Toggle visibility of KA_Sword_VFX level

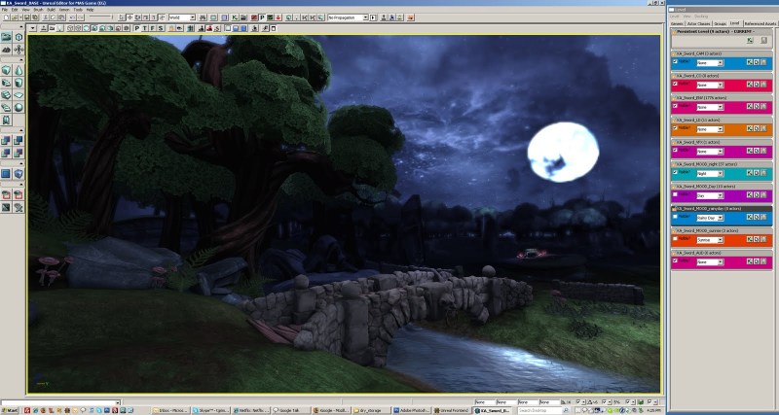675,150
